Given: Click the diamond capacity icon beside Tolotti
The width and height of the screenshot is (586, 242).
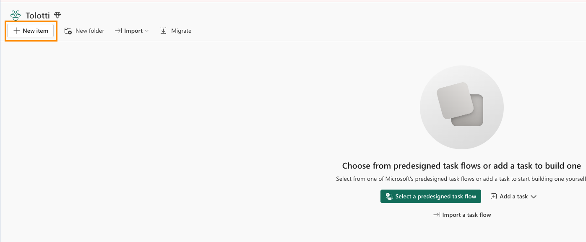Looking at the screenshot, I should 57,16.
